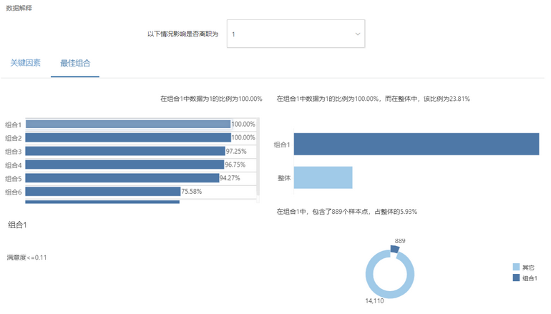Screen dimensions: 551x314
Task: Select the partially visible seventh combination bar
Action: [x=102, y=202]
